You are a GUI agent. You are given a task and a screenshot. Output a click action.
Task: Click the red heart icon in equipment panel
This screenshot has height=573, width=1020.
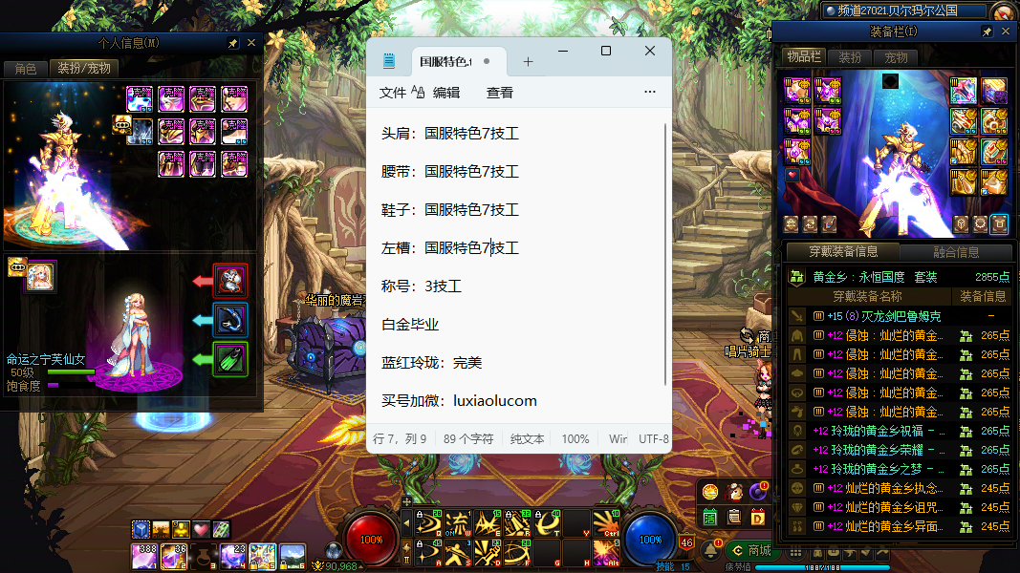(x=792, y=175)
